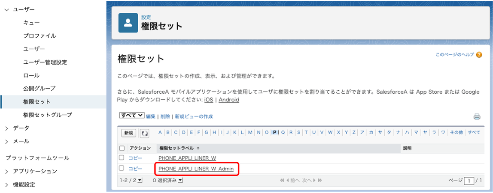Click the page number input field
Screen dimensions: 493x193
click(469, 181)
